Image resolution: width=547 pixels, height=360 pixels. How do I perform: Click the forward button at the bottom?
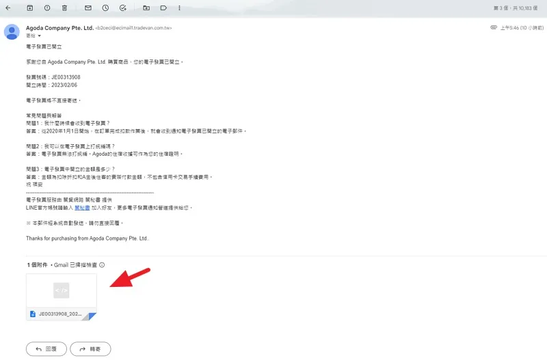[90, 349]
